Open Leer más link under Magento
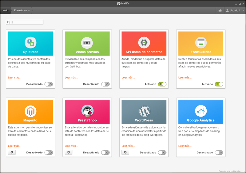The height and width of the screenshot is (173, 246). 14,146
